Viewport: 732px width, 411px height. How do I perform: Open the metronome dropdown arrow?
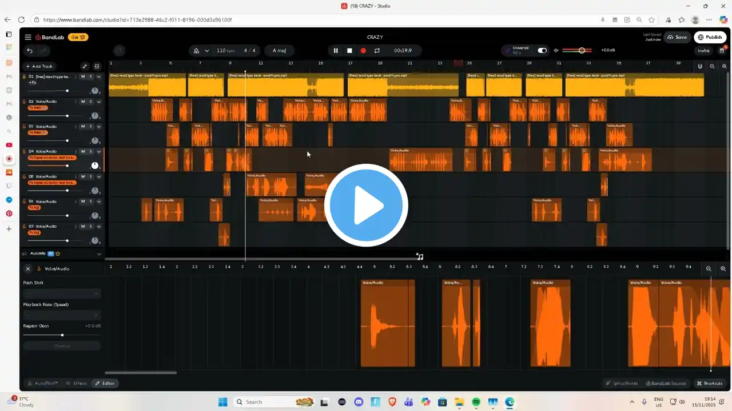click(x=207, y=51)
